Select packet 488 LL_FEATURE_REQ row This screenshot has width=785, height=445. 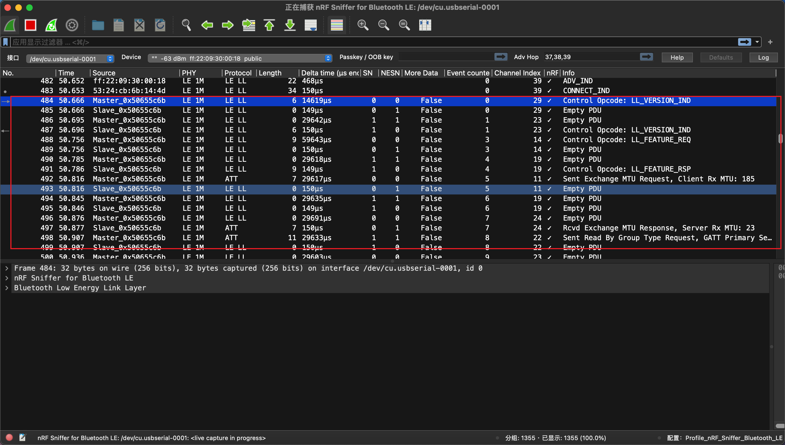(388, 140)
